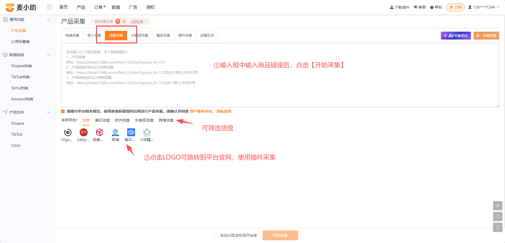
Task: Open the Gigab2b platform logo
Action: pos(68,132)
